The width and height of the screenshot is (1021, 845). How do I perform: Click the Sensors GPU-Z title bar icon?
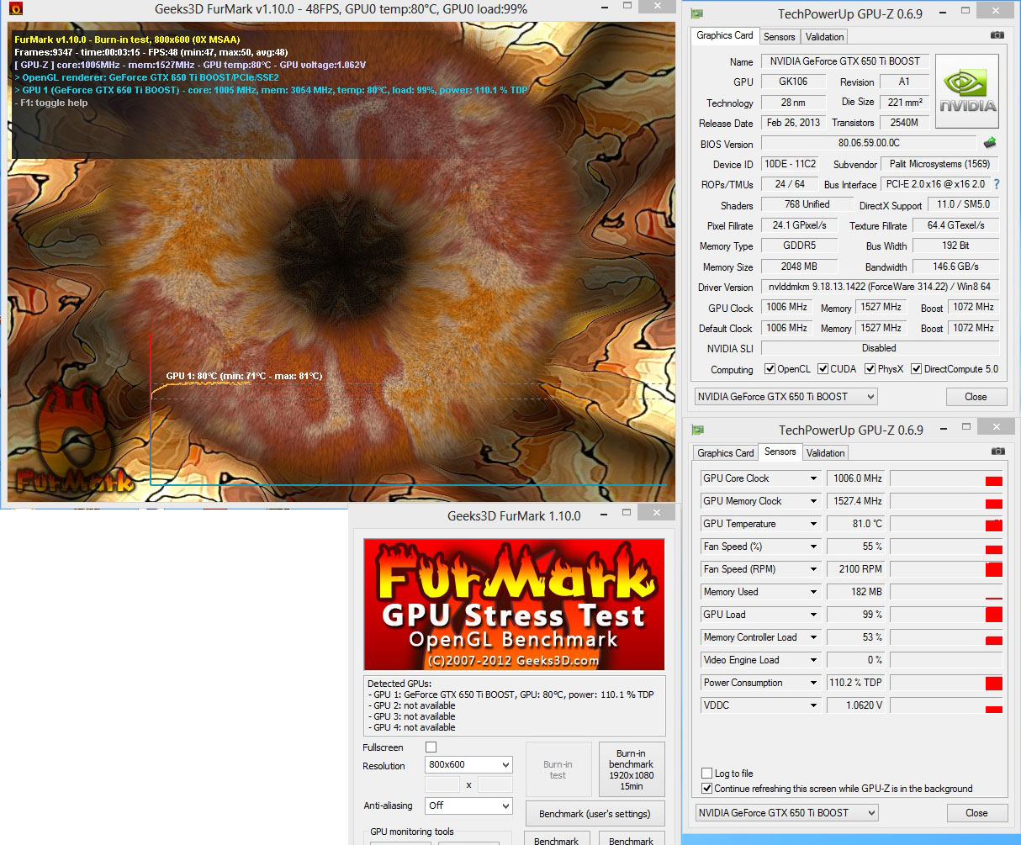(x=697, y=430)
